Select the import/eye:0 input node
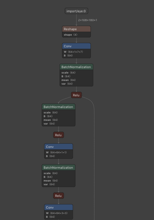 click(x=77, y=11)
